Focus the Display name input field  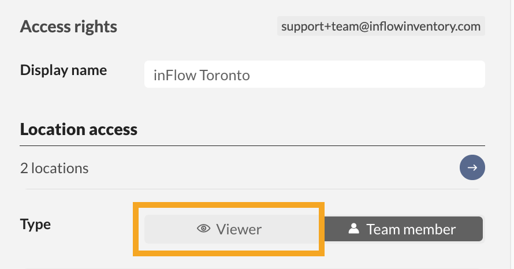[x=314, y=75]
